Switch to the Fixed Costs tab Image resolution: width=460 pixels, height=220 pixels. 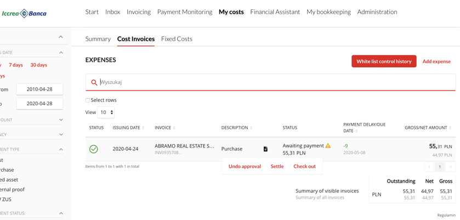[177, 39]
